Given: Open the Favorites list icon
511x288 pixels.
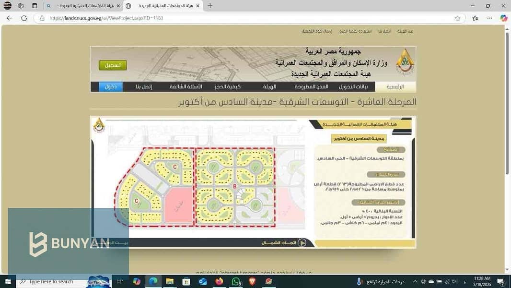Looking at the screenshot, I should pyautogui.click(x=475, y=18).
